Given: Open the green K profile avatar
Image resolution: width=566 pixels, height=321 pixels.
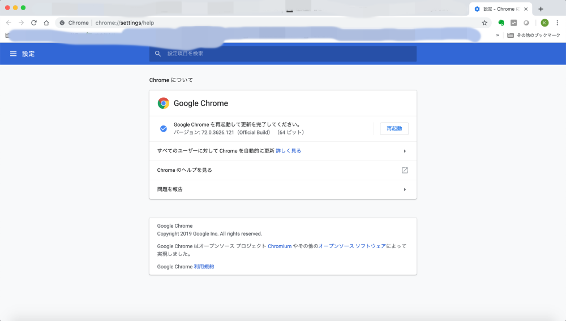Looking at the screenshot, I should (x=544, y=23).
